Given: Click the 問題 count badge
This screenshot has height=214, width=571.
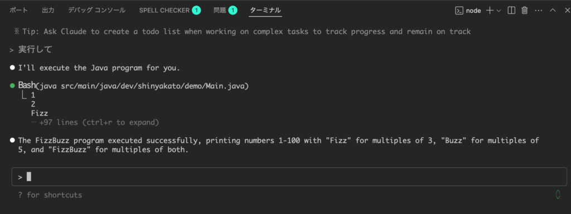Looking at the screenshot, I should click(x=233, y=11).
